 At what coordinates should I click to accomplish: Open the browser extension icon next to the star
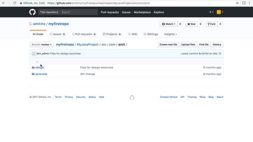click(244, 3)
